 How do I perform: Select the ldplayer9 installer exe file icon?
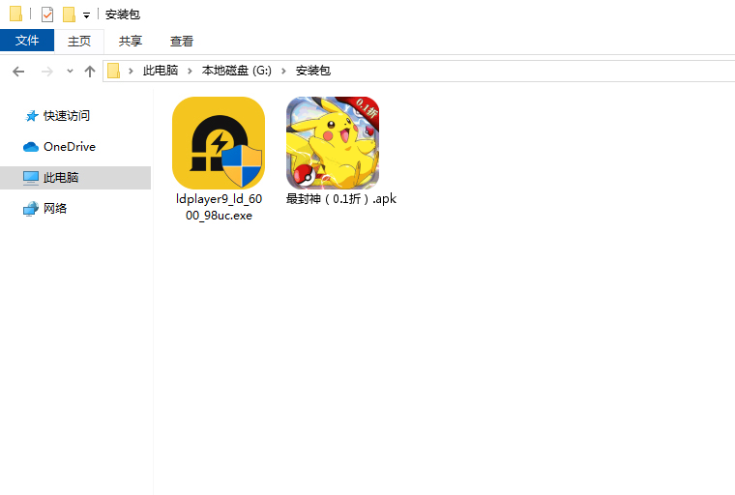(219, 143)
